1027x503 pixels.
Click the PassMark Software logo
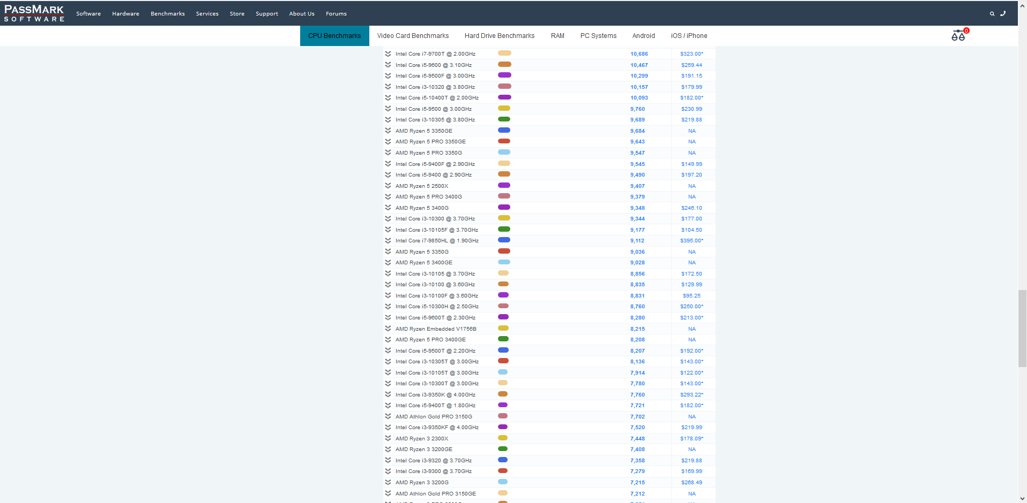pyautogui.click(x=34, y=13)
